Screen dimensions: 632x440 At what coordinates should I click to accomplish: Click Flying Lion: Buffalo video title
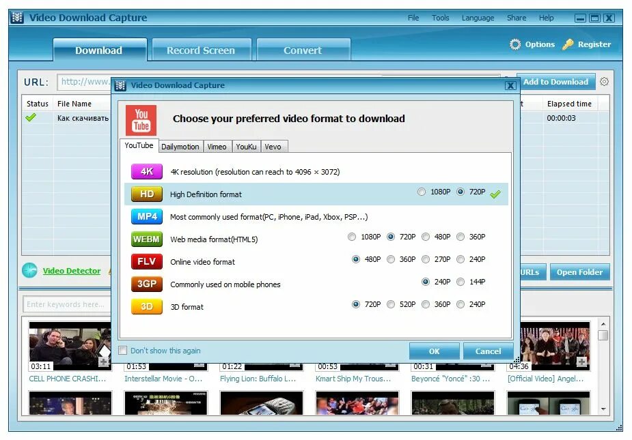click(x=258, y=379)
